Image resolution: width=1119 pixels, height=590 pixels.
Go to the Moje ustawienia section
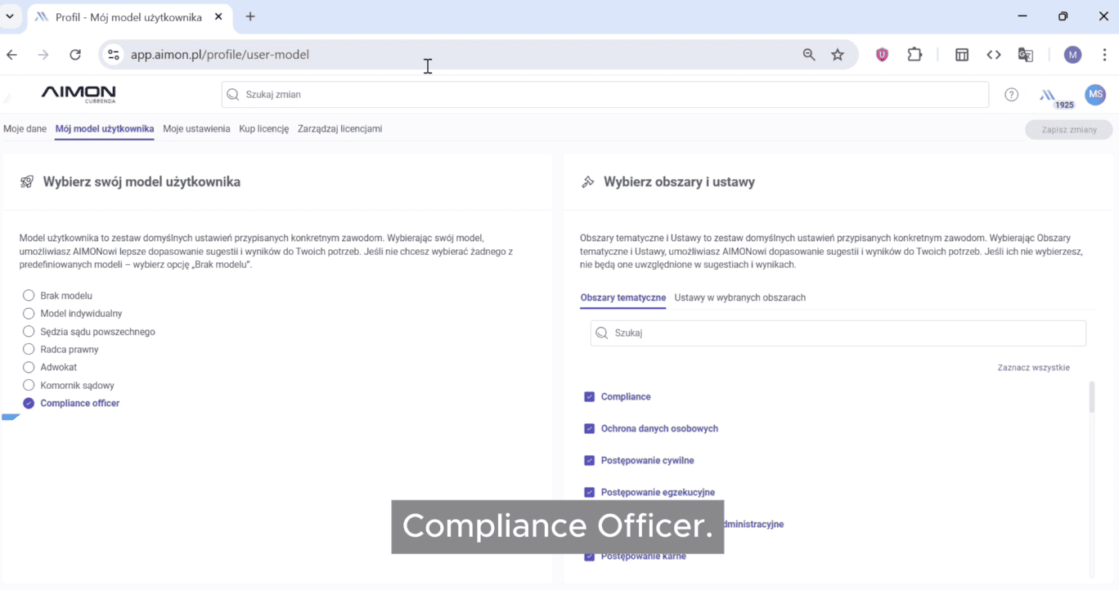click(196, 128)
